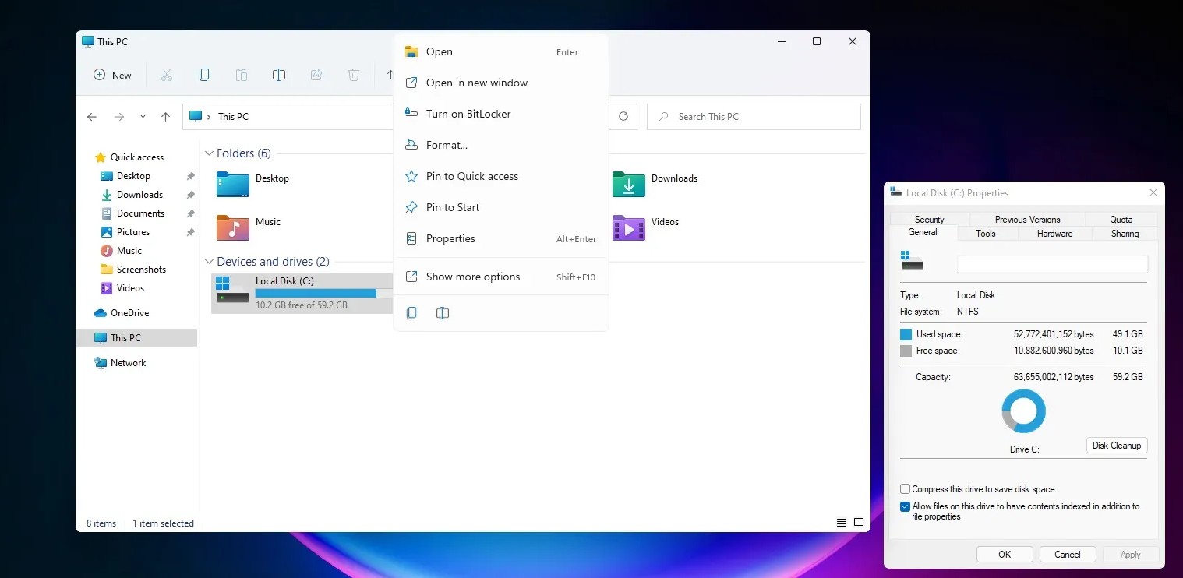Image resolution: width=1183 pixels, height=578 pixels.
Task: Enable Compress this drive checkbox
Action: 905,489
